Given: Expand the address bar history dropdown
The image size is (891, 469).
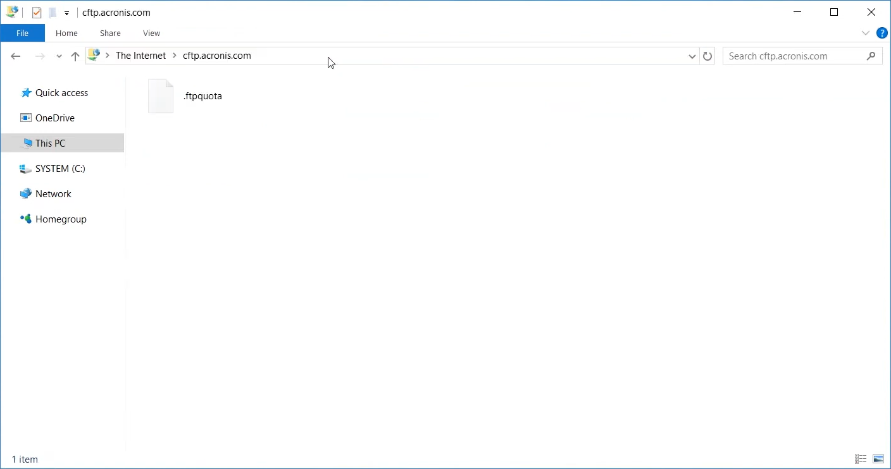Looking at the screenshot, I should tap(692, 56).
